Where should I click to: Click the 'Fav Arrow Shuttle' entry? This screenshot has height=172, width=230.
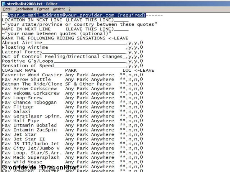(x=26, y=80)
